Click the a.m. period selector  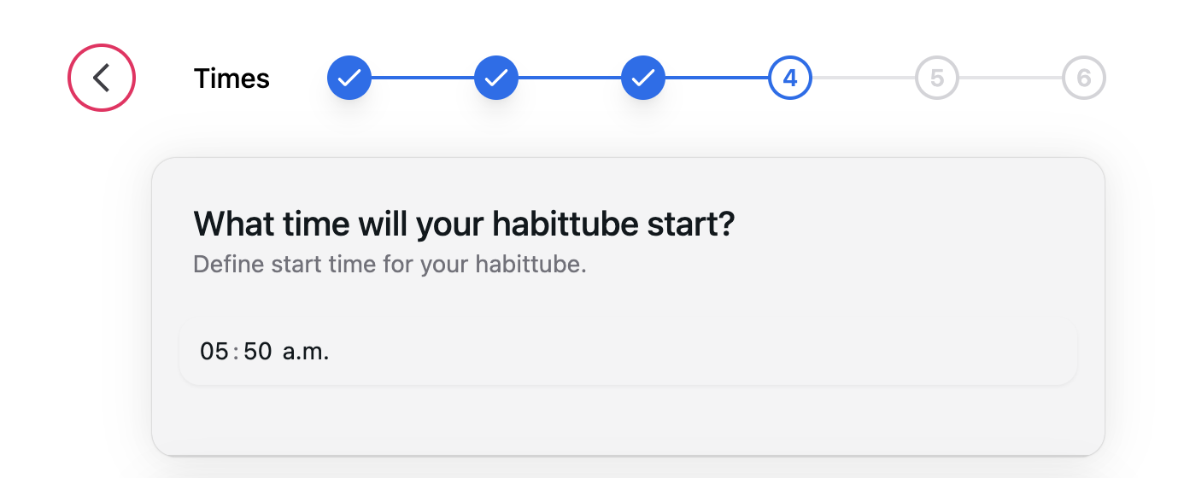tap(306, 352)
